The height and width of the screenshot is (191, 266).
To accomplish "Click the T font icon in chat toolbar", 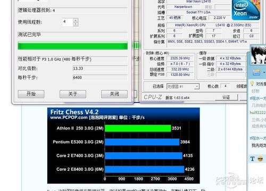I will (252, 159).
